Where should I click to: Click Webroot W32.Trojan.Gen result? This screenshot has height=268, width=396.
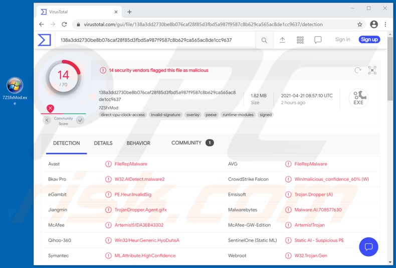pyautogui.click(x=311, y=255)
